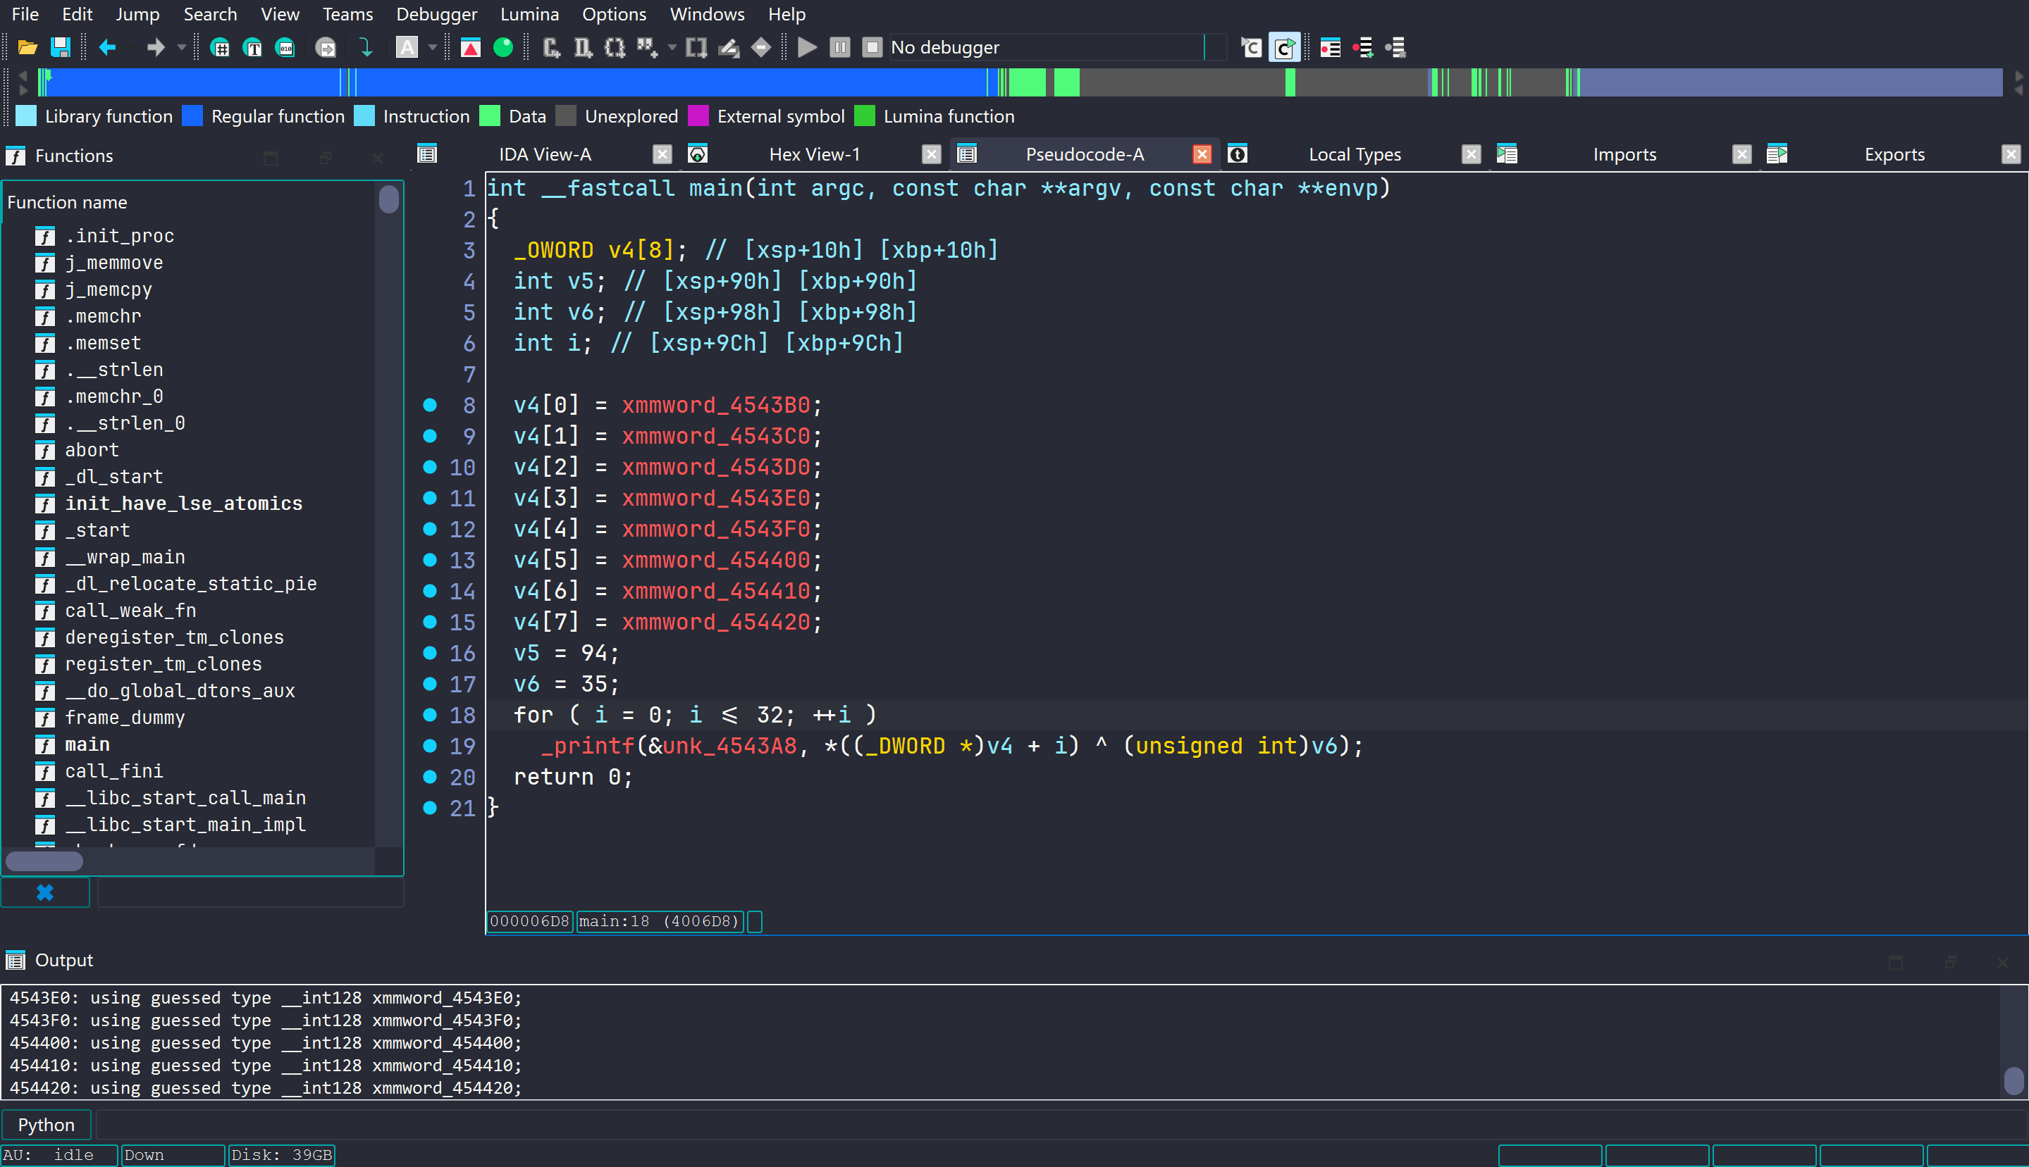The image size is (2029, 1167).
Task: Pause the process with the pause button
Action: point(839,48)
